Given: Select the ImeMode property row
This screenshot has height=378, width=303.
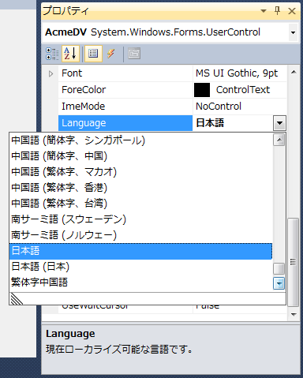Looking at the screenshot, I should pos(172,107).
